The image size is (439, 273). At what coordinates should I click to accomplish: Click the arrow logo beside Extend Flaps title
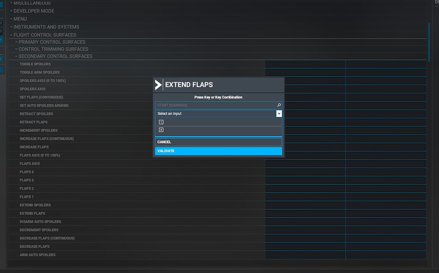tap(158, 85)
